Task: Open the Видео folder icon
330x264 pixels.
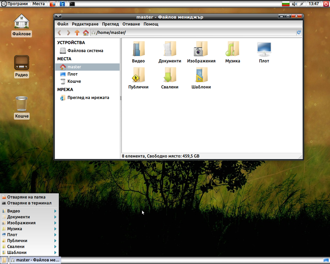Action: coord(139,52)
